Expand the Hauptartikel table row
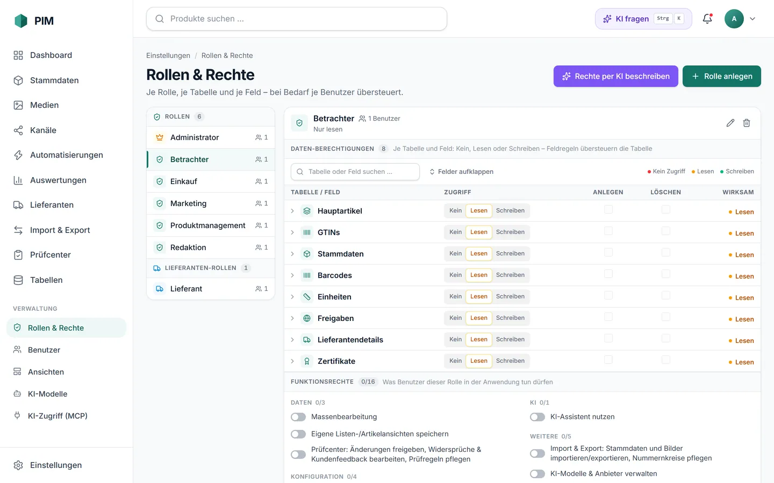Image resolution: width=774 pixels, height=483 pixels. pos(292,211)
